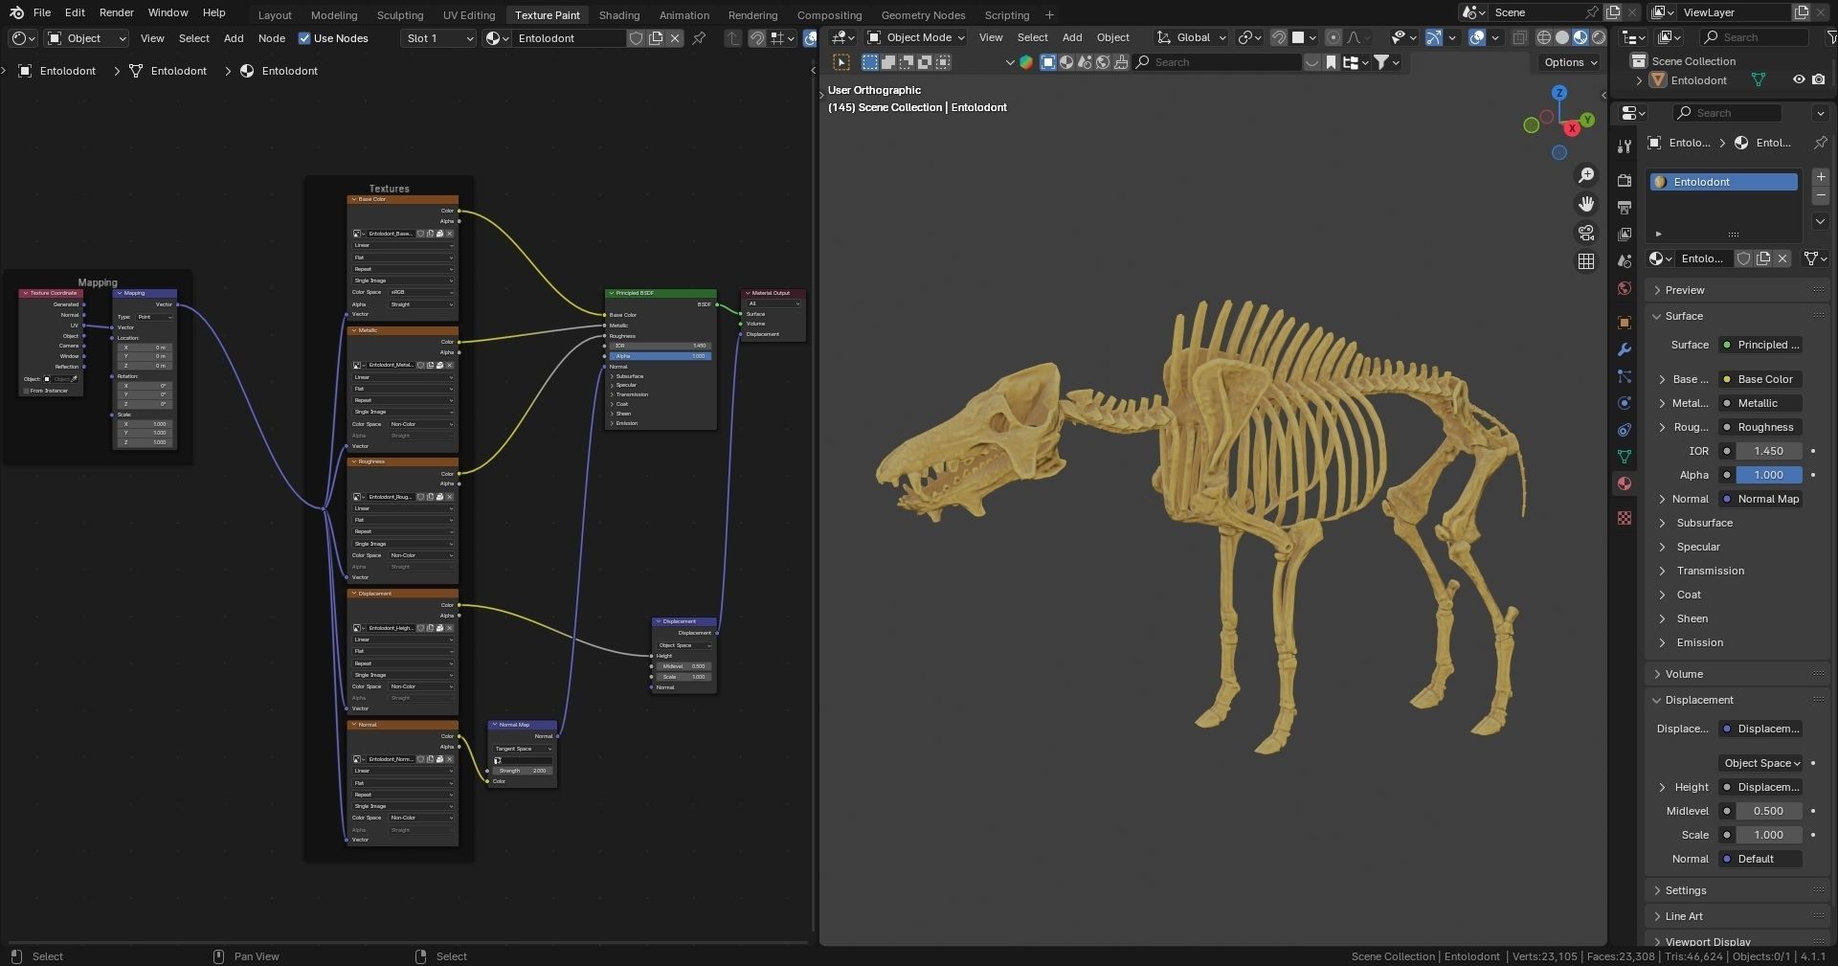Toggle viewport gizmo display

pyautogui.click(x=1433, y=37)
